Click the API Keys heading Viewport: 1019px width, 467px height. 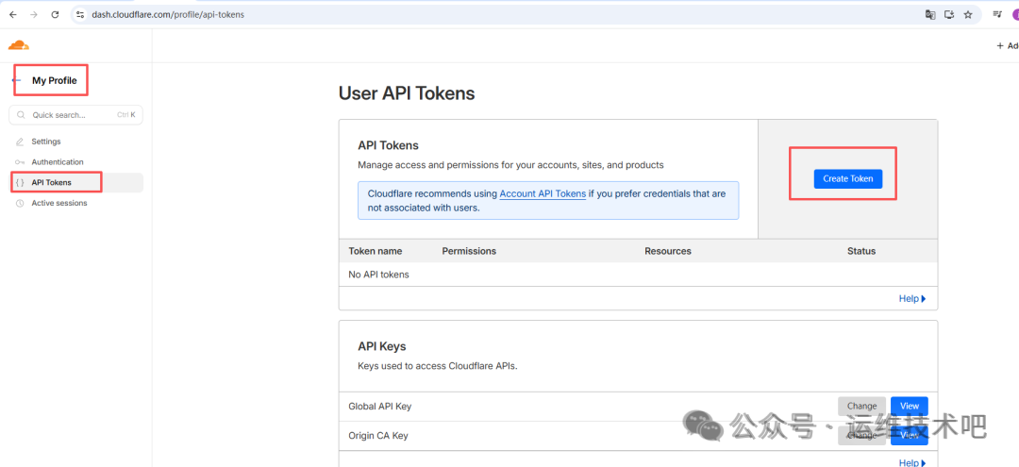[x=382, y=346]
